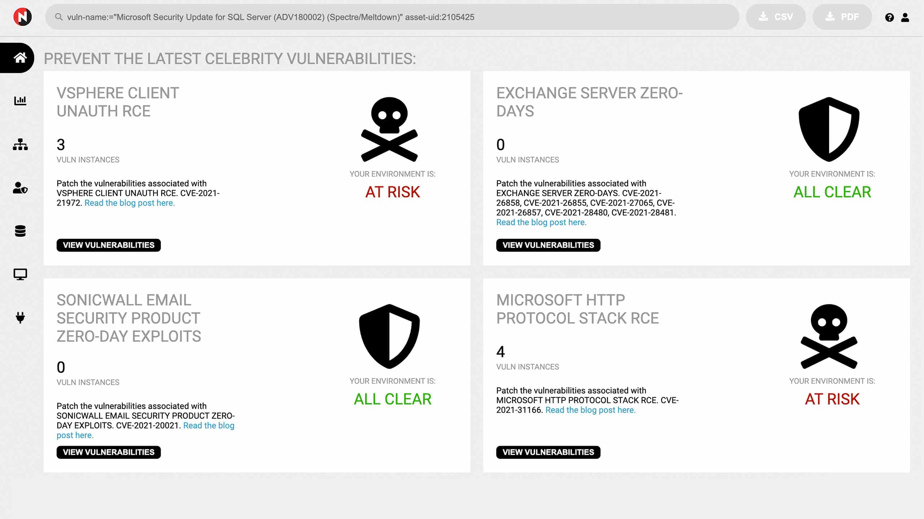Screen dimensions: 924x519
Task: Click the VSPHERE CLIENT UNAUTH RCE title
Action: (x=118, y=102)
